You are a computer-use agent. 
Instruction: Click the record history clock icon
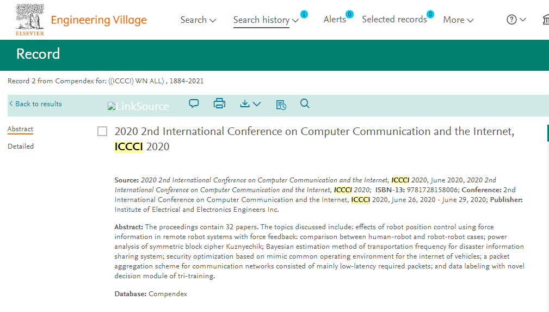pos(281,105)
